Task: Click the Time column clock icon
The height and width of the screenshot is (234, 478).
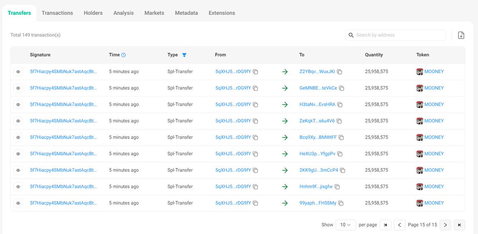Action: coord(123,55)
